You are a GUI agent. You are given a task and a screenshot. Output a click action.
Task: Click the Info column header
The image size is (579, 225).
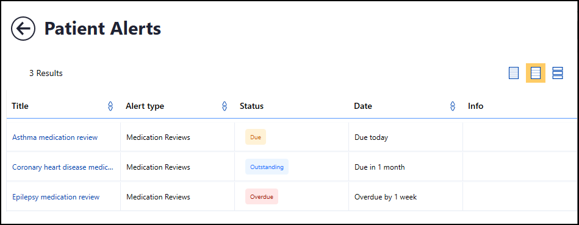tap(476, 106)
